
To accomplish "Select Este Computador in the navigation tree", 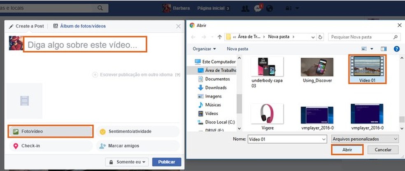I will (215, 62).
